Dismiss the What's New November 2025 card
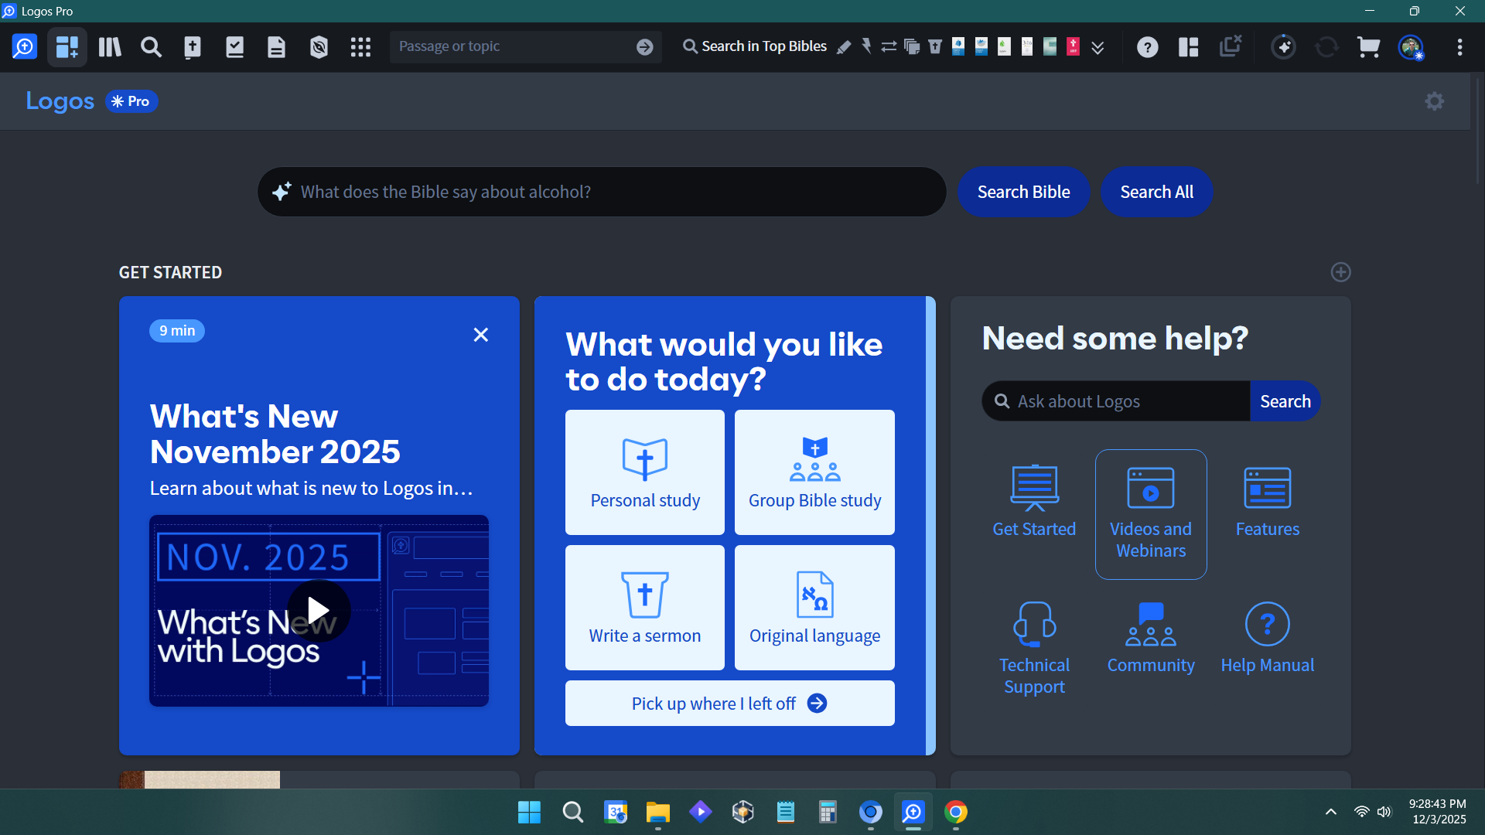This screenshot has height=835, width=1485. tap(480, 335)
